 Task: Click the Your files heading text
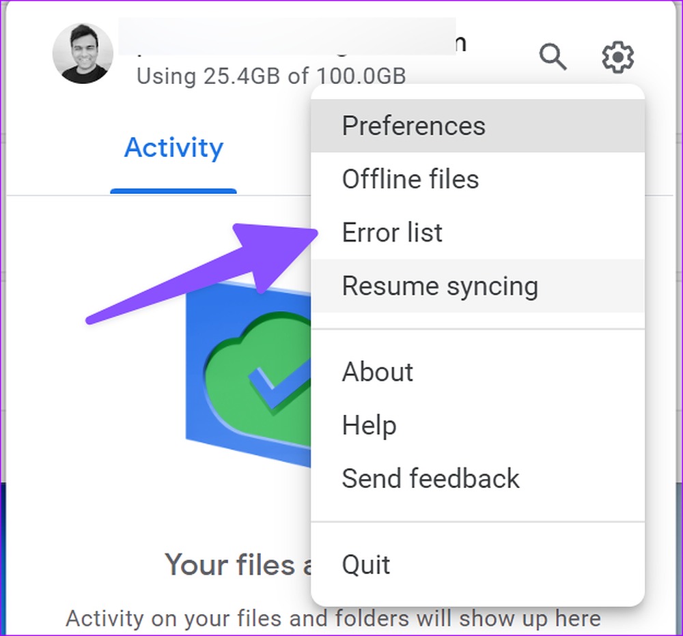click(x=238, y=564)
